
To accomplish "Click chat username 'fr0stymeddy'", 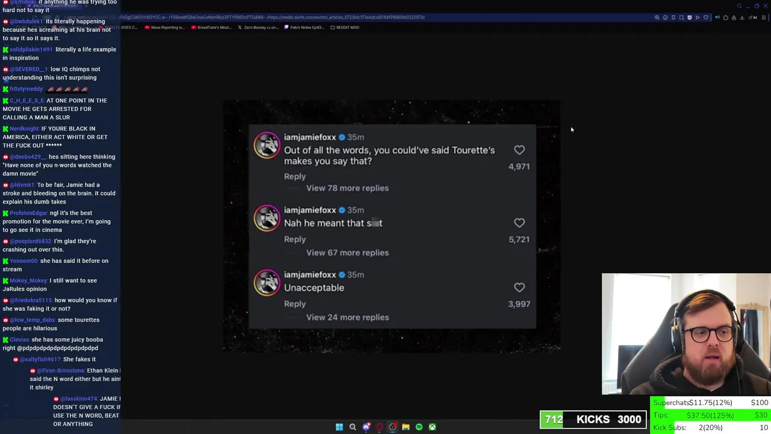I will click(x=27, y=89).
